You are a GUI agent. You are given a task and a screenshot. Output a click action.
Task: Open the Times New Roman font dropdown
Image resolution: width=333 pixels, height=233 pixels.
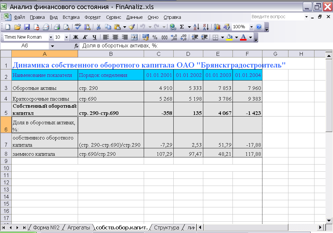click(x=51, y=37)
